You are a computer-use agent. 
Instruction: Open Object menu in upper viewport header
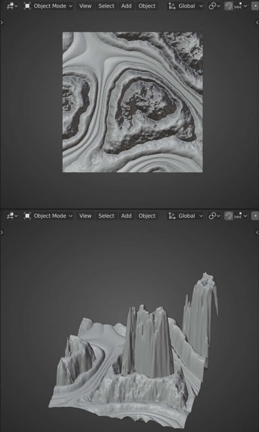(147, 6)
